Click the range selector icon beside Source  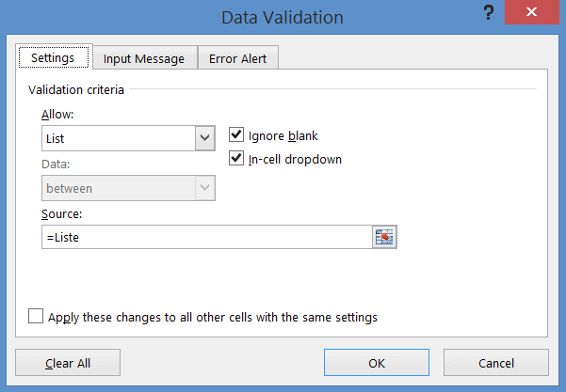click(383, 238)
